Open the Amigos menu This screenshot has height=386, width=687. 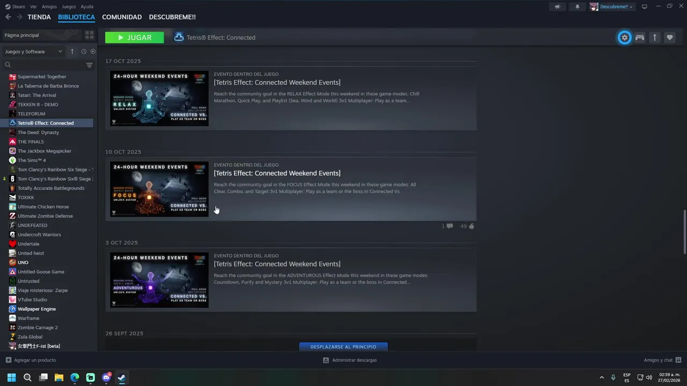click(49, 6)
